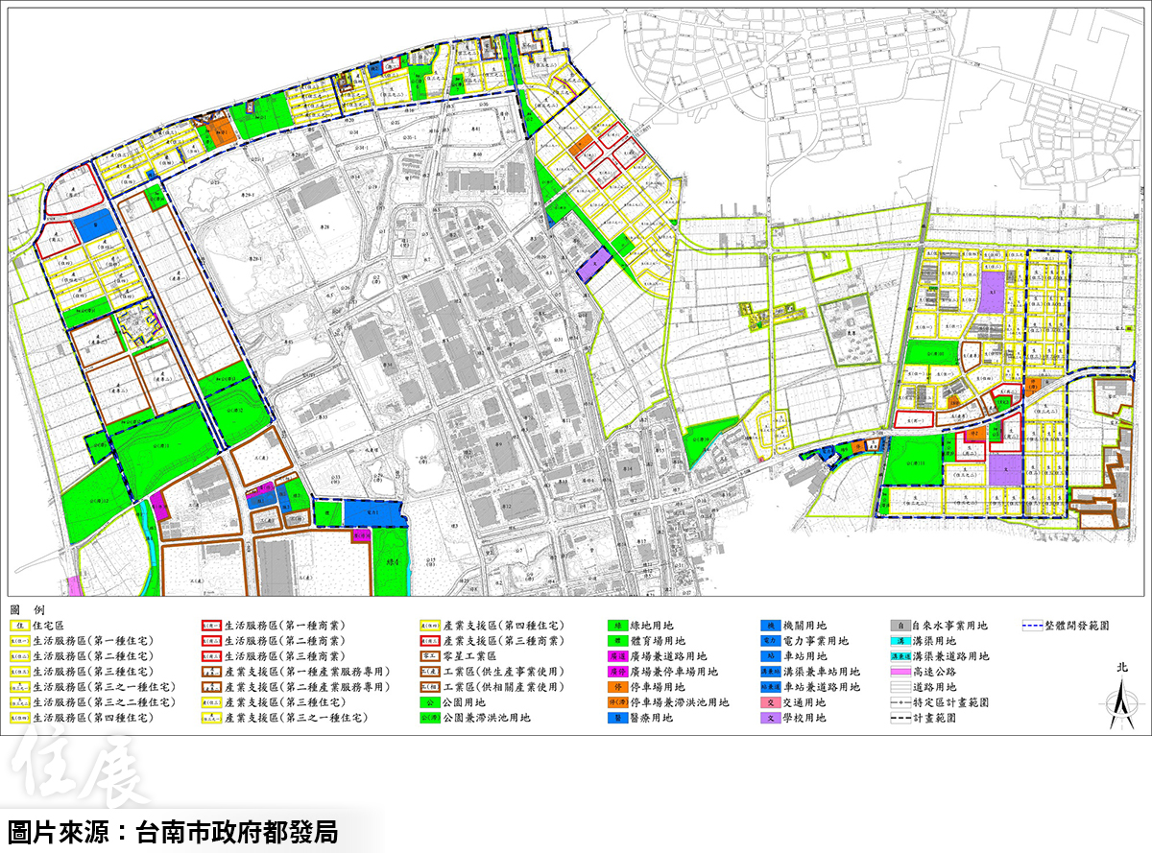Select the blue 電力事業用地 legend icon
This screenshot has width=1152, height=853.
[x=769, y=641]
